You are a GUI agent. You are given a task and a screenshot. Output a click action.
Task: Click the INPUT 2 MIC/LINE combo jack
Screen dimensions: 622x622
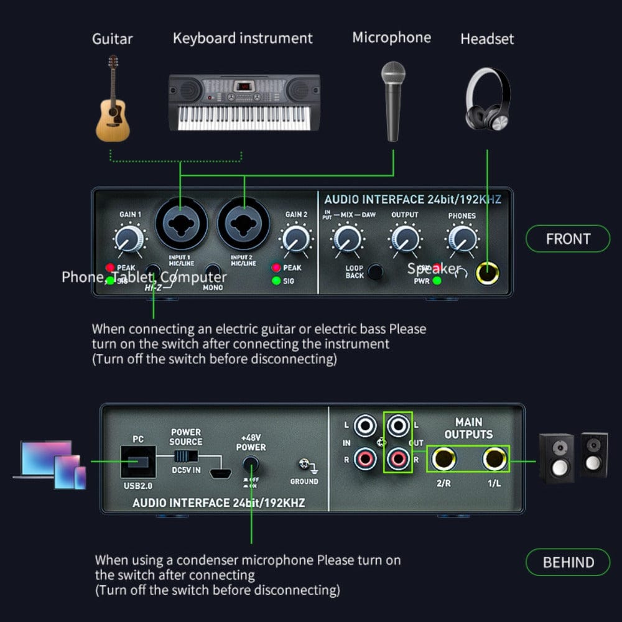244,223
